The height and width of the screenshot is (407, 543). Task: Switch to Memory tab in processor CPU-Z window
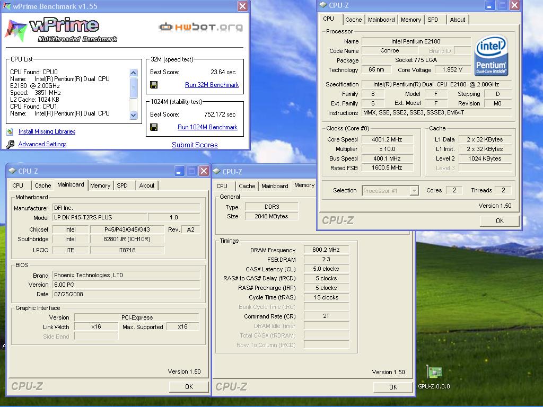pyautogui.click(x=411, y=20)
